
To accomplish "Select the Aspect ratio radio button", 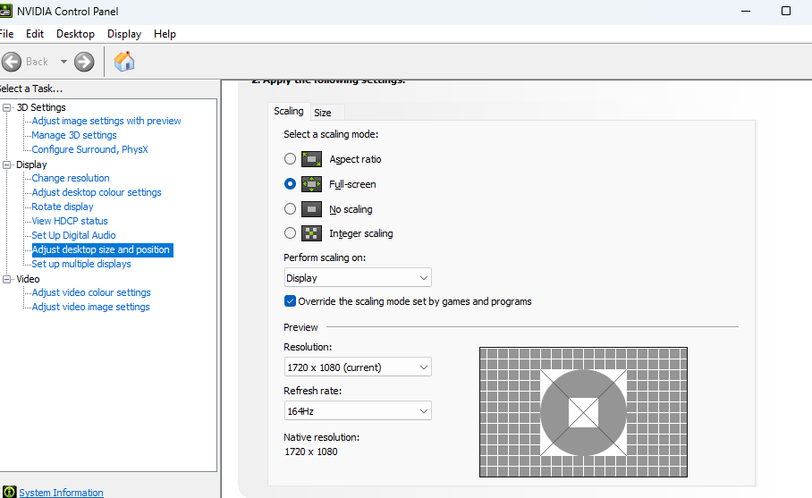I will pos(290,159).
